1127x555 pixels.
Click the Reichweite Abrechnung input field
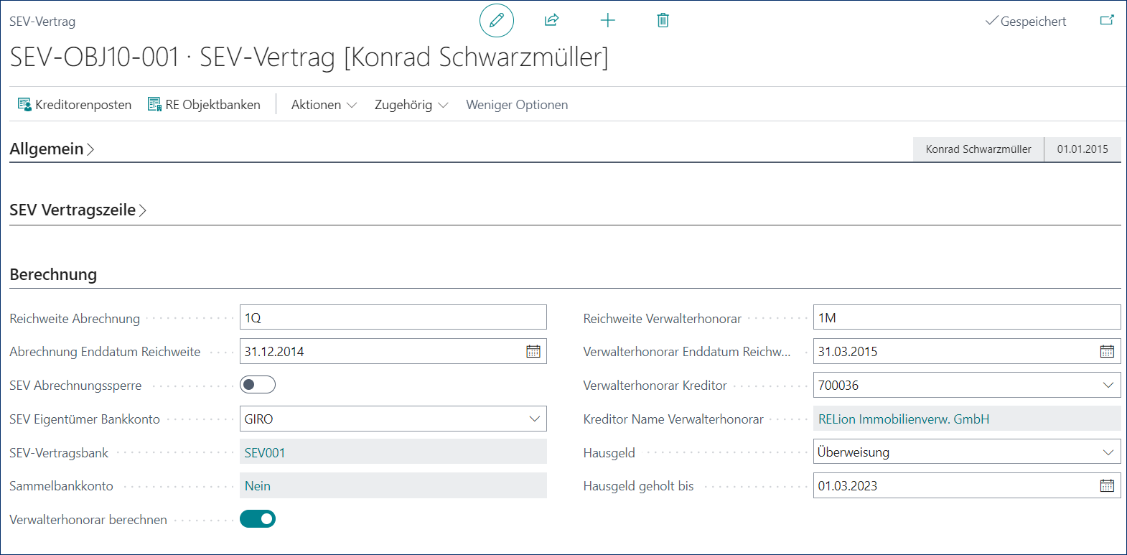tap(393, 317)
